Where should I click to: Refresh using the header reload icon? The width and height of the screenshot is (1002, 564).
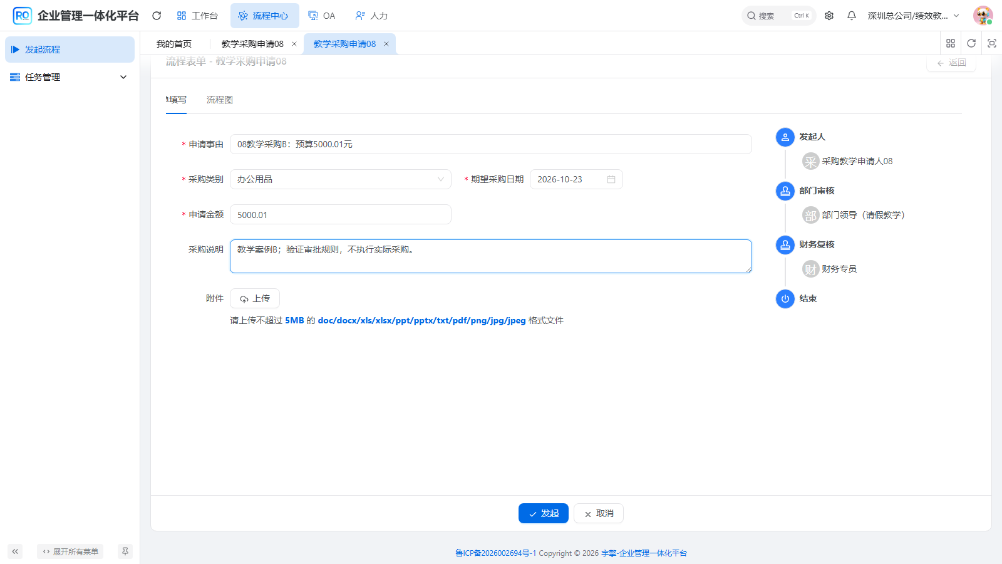pyautogui.click(x=157, y=16)
